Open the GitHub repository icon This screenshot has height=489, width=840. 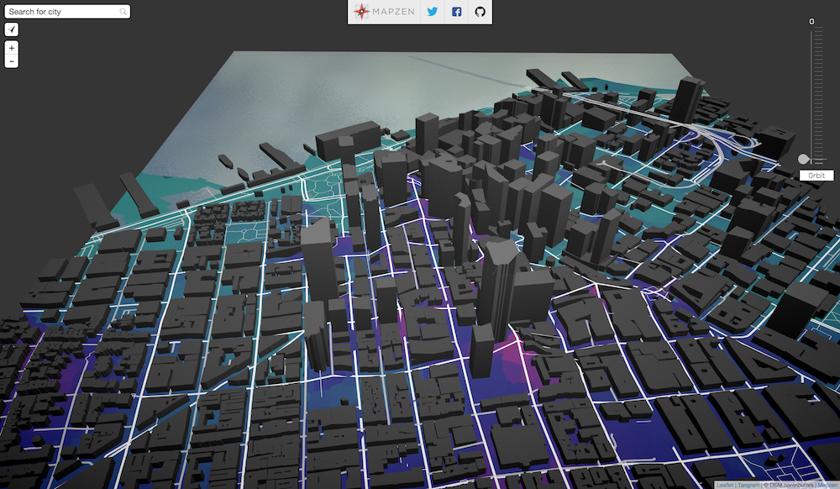[x=480, y=11]
